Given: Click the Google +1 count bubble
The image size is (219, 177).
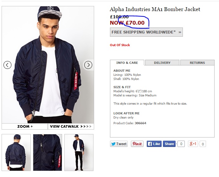Looking at the screenshot, I should (203, 144).
